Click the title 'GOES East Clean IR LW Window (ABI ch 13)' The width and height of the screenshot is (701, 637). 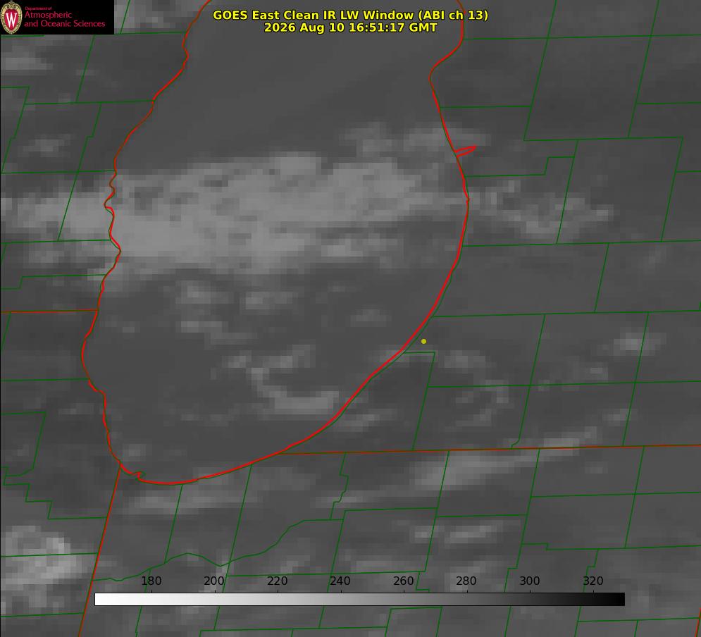[x=351, y=15]
